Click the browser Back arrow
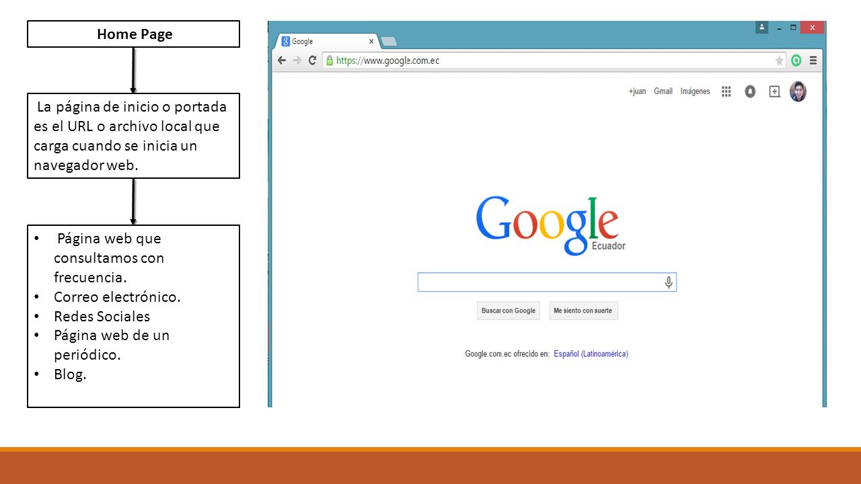This screenshot has height=484, width=861. tap(282, 61)
